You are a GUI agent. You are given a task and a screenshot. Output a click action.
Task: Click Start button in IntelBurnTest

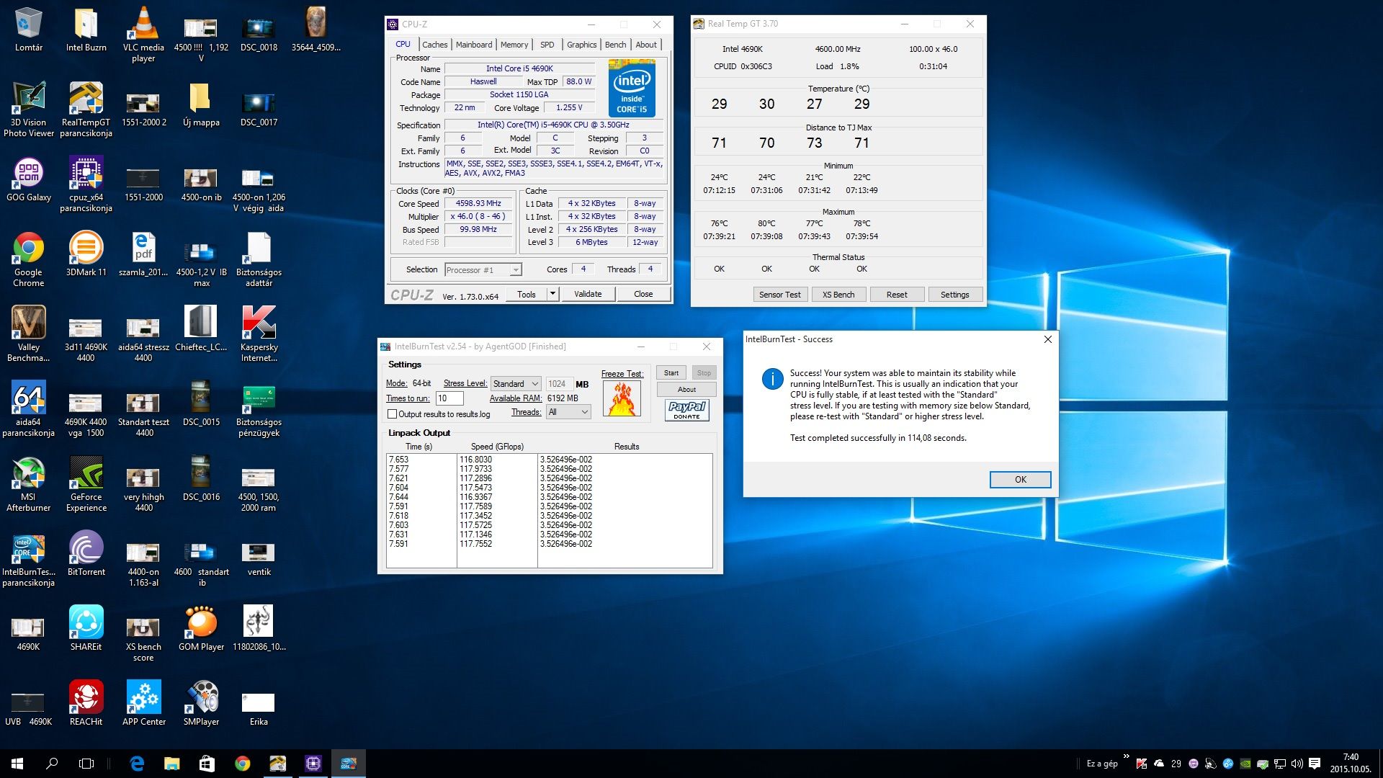tap(671, 373)
